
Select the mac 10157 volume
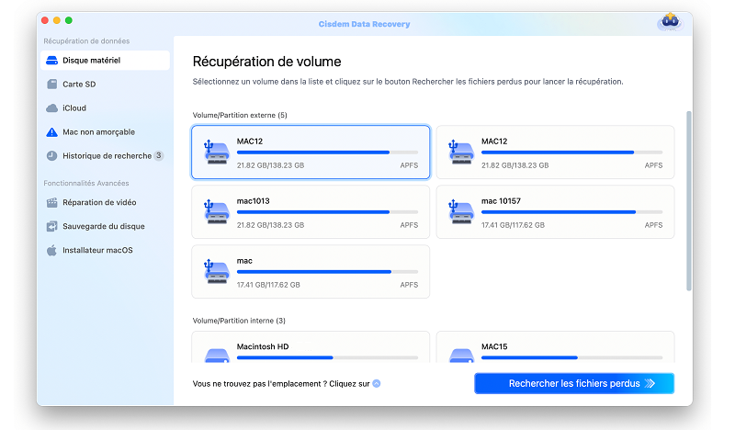[x=555, y=212]
